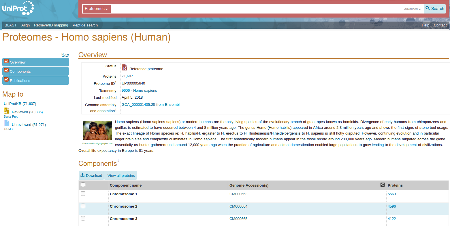
Task: Jump to the Publications section
Action: (20, 81)
